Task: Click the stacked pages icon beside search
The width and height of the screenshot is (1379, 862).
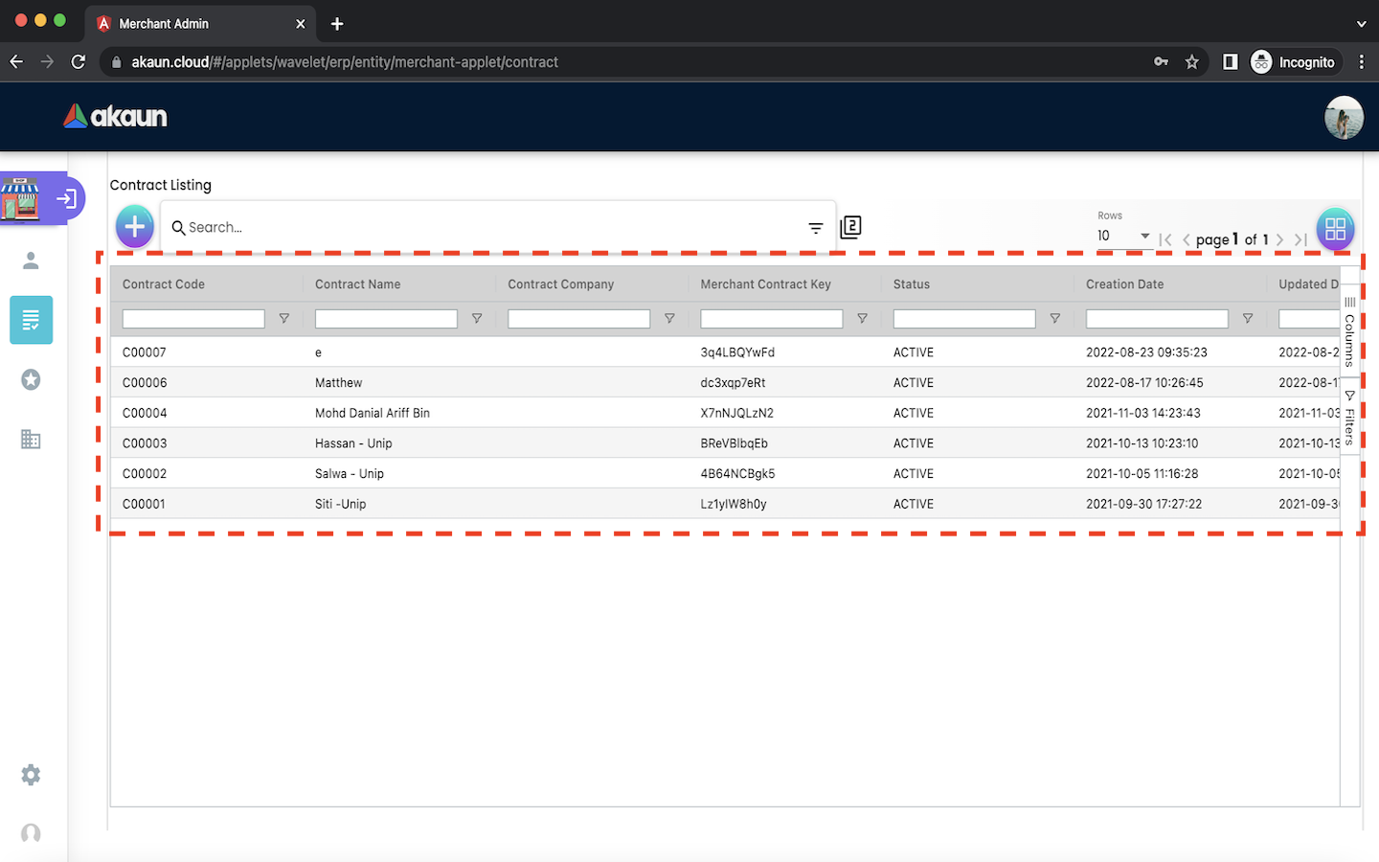Action: click(x=850, y=227)
